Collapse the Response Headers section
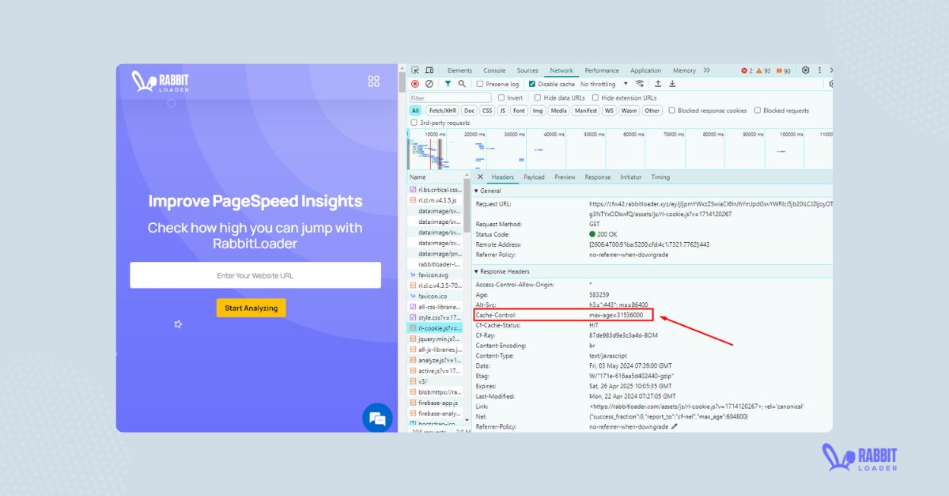The image size is (949, 496). [x=476, y=271]
